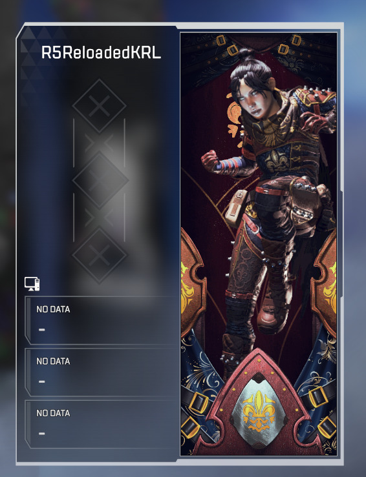Click the dash value in third tracker
Image resolution: width=366 pixels, height=477 pixels.
point(42,434)
